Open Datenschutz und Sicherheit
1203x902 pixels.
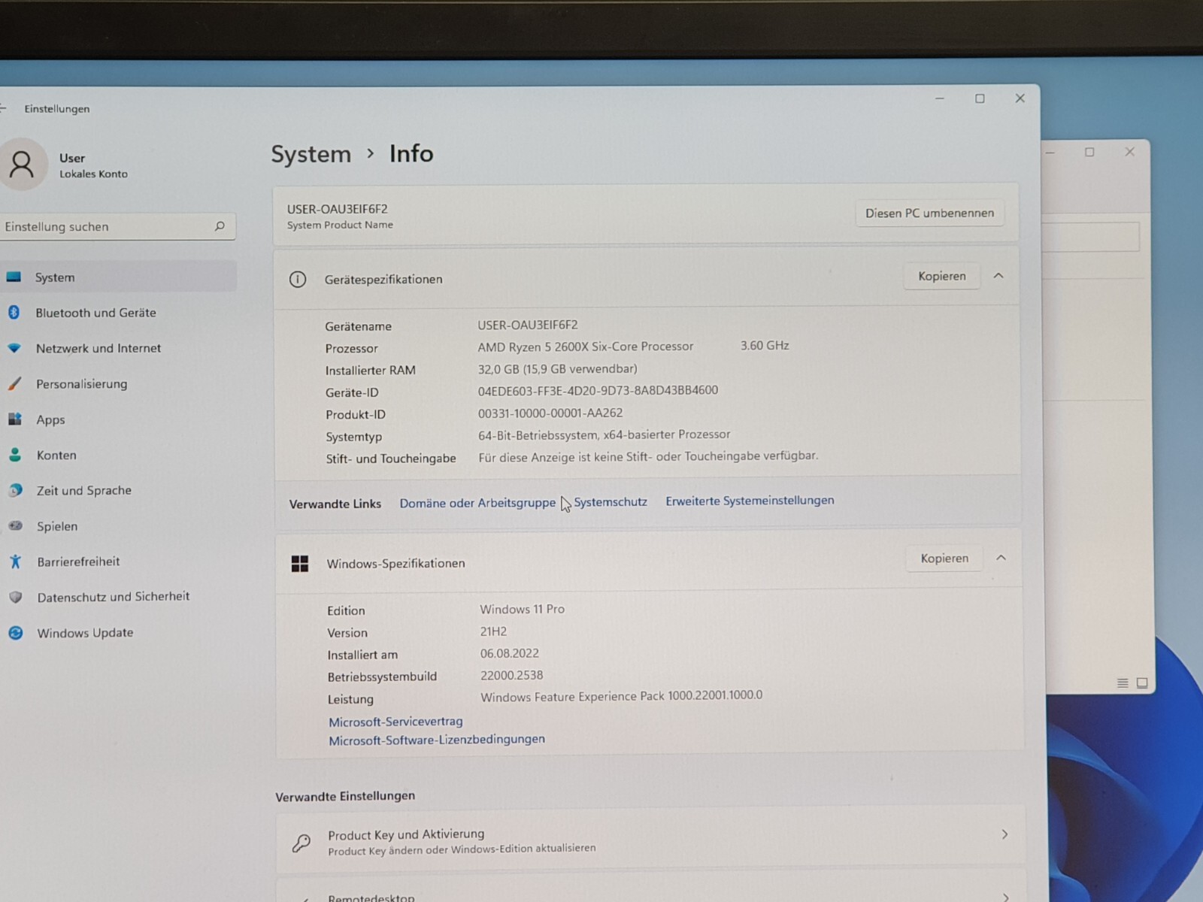tap(114, 597)
